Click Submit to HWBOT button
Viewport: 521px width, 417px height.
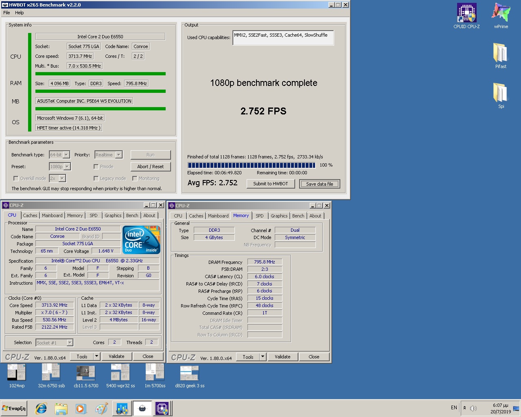(x=271, y=184)
